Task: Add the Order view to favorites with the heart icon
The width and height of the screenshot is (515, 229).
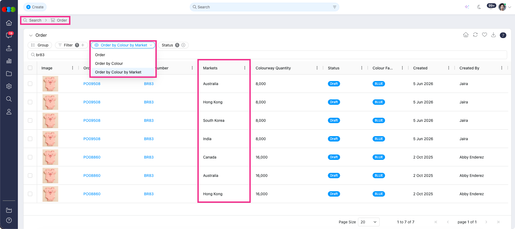Action: [x=484, y=35]
